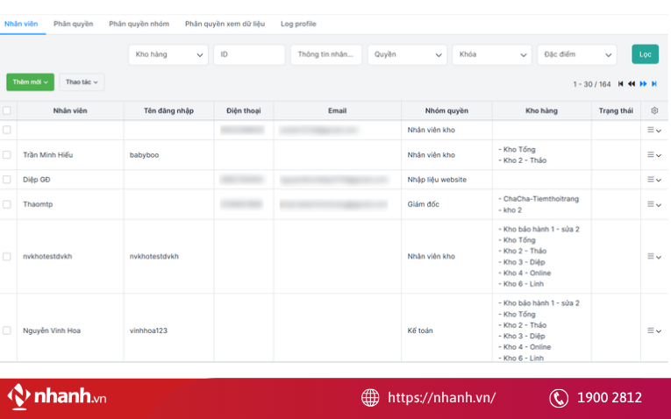Expand the Đặc điểm filter dropdown

point(577,54)
